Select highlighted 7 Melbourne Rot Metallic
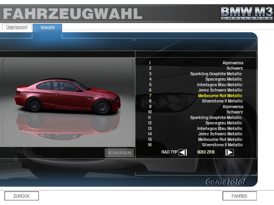This screenshot has height=205, width=274. point(196,96)
